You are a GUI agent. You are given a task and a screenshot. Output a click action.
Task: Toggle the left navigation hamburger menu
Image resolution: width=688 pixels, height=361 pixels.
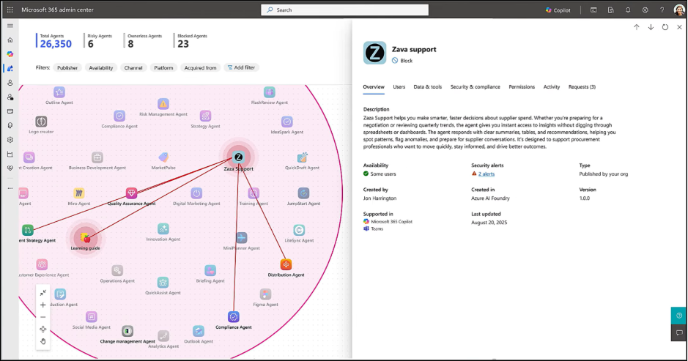(x=10, y=26)
